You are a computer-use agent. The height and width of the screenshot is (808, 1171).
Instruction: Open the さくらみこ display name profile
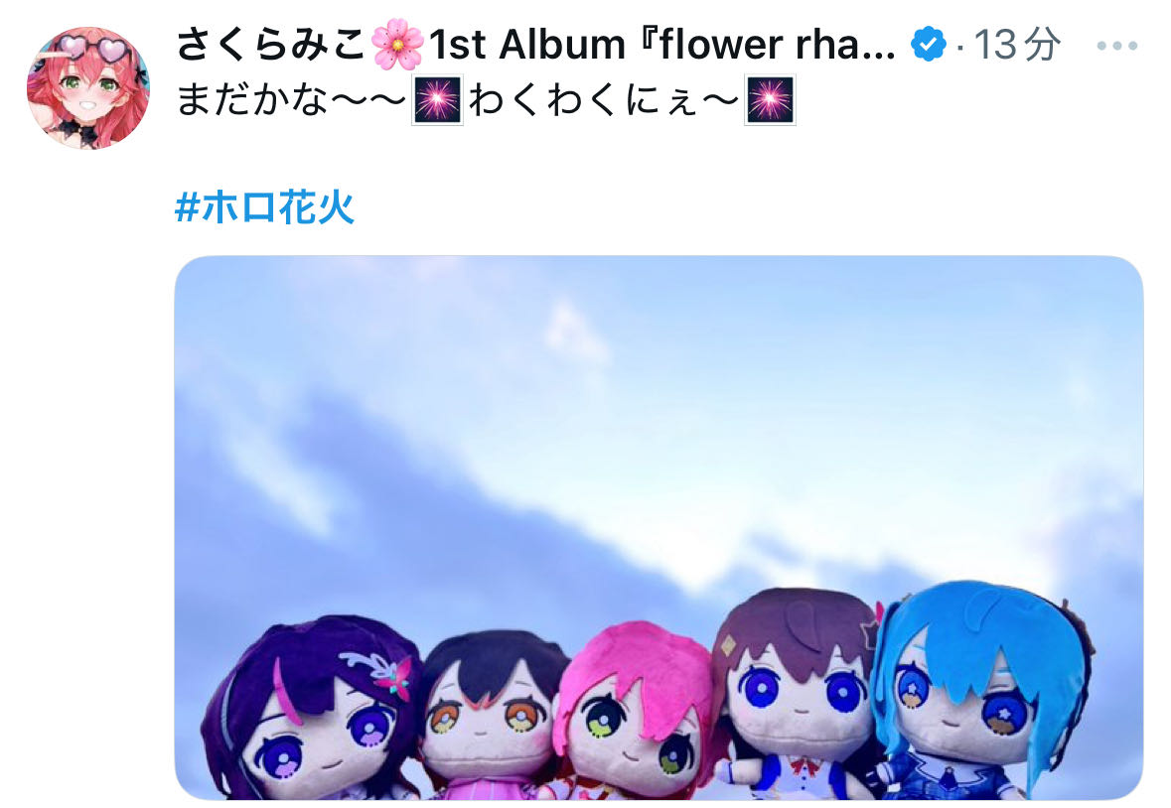[271, 44]
